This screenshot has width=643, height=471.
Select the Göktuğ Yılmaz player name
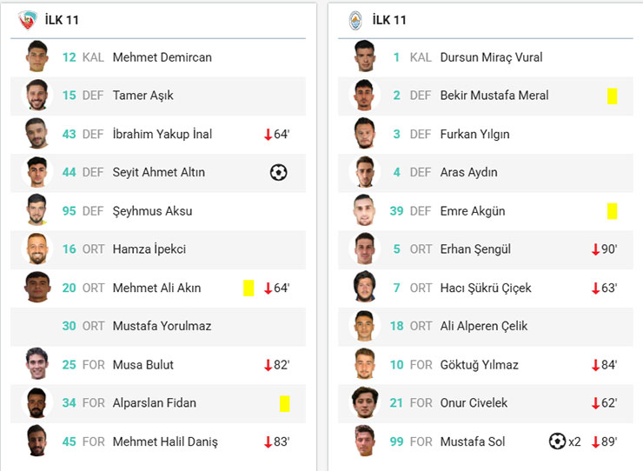coord(480,365)
